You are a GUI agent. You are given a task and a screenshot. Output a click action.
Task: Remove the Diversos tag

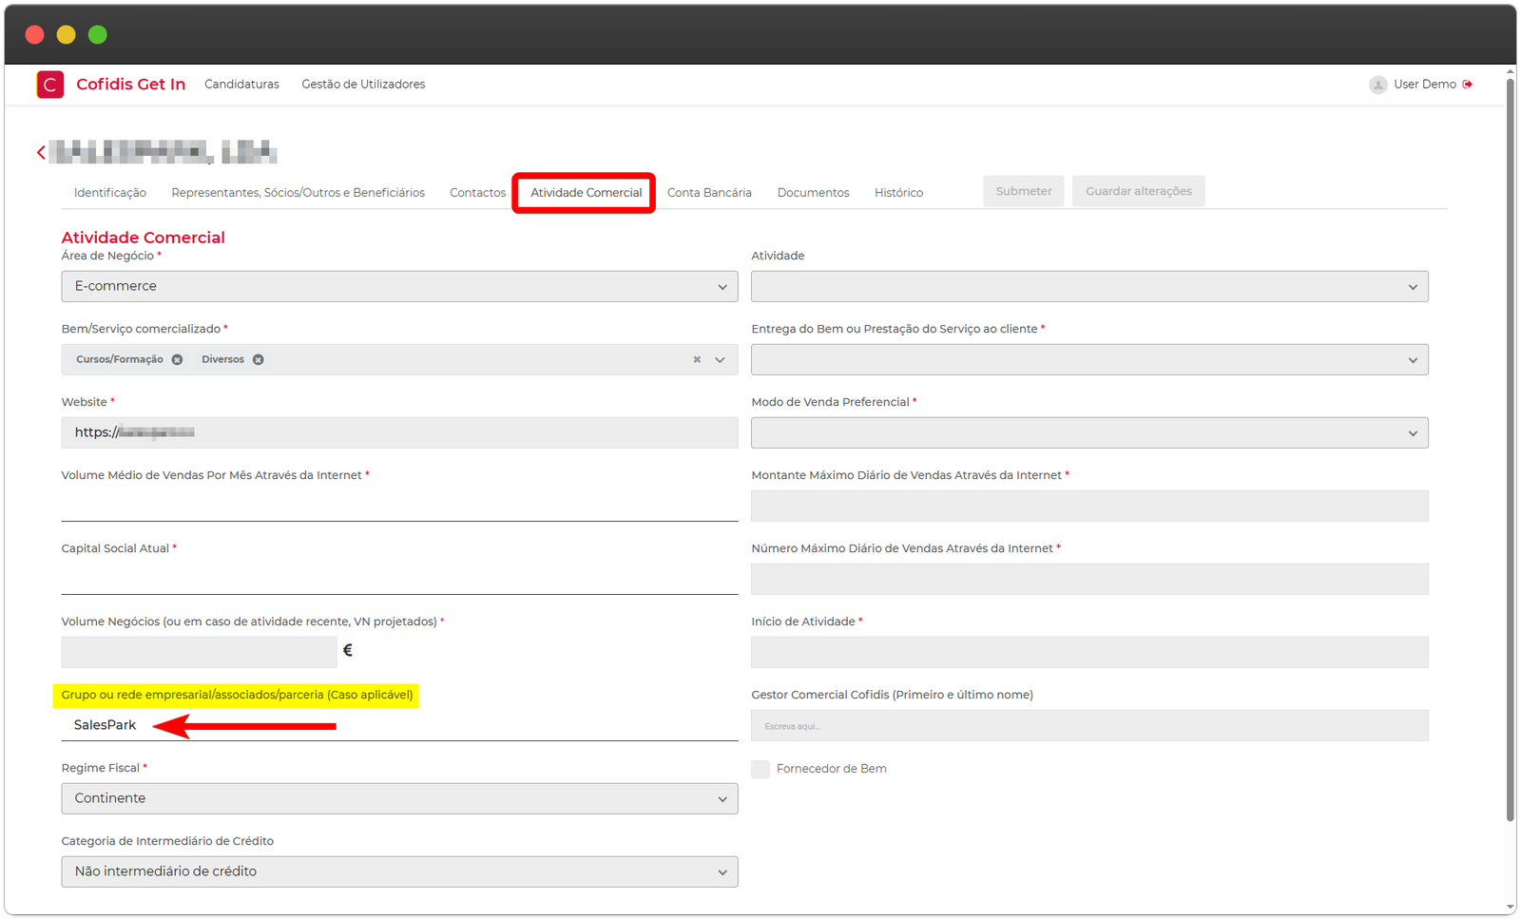coord(259,359)
